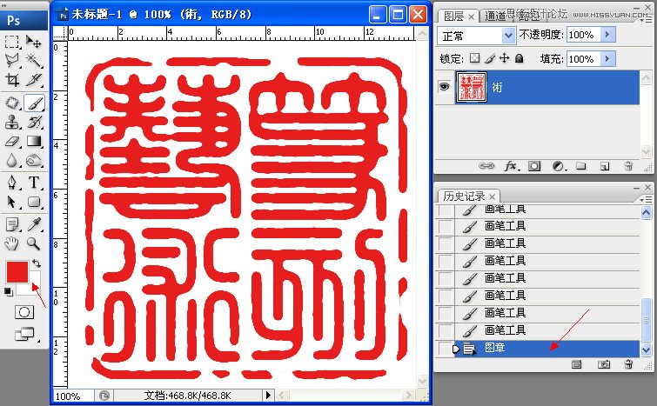Change the screen mode button

pyautogui.click(x=24, y=334)
